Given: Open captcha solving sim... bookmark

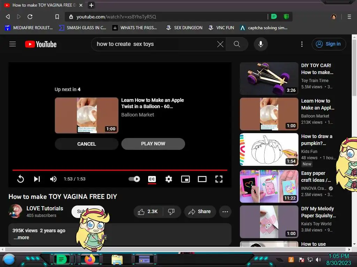Looking at the screenshot, I should 264,28.
